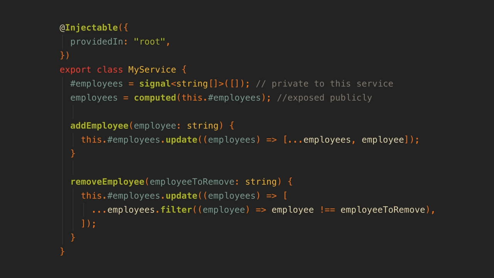Click the class keyword
Screen dimensions: 494x278
point(109,70)
